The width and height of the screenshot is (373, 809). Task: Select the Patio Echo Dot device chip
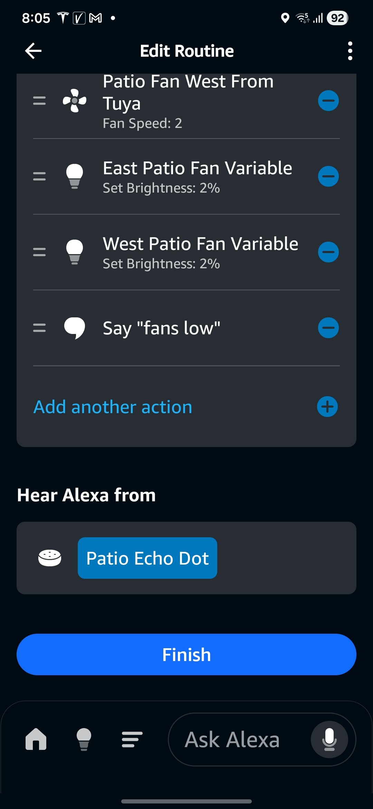(147, 558)
